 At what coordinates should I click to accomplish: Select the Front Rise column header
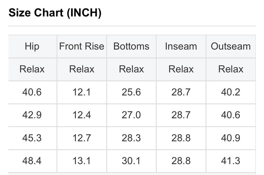82,46
